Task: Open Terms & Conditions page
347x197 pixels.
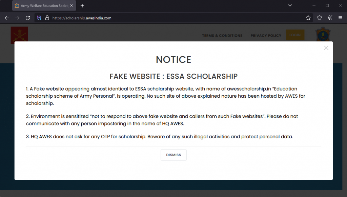Action: tap(222, 36)
